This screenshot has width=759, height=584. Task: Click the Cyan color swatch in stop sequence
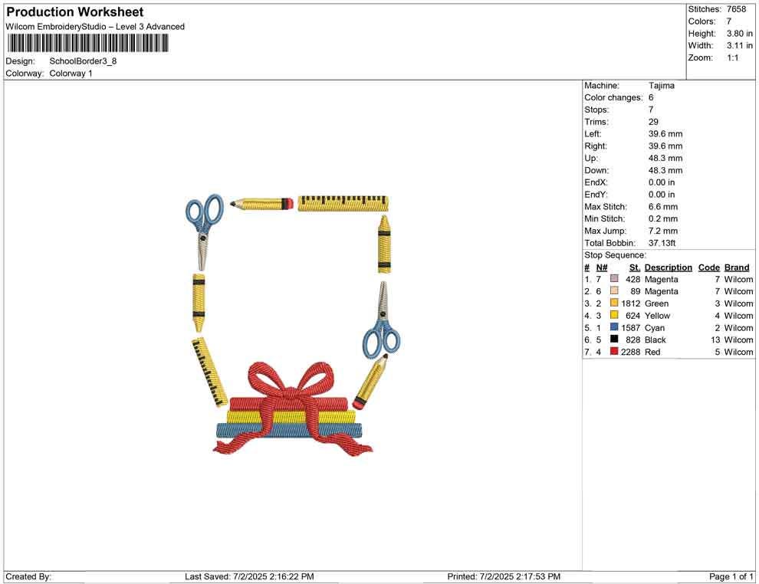tap(614, 328)
